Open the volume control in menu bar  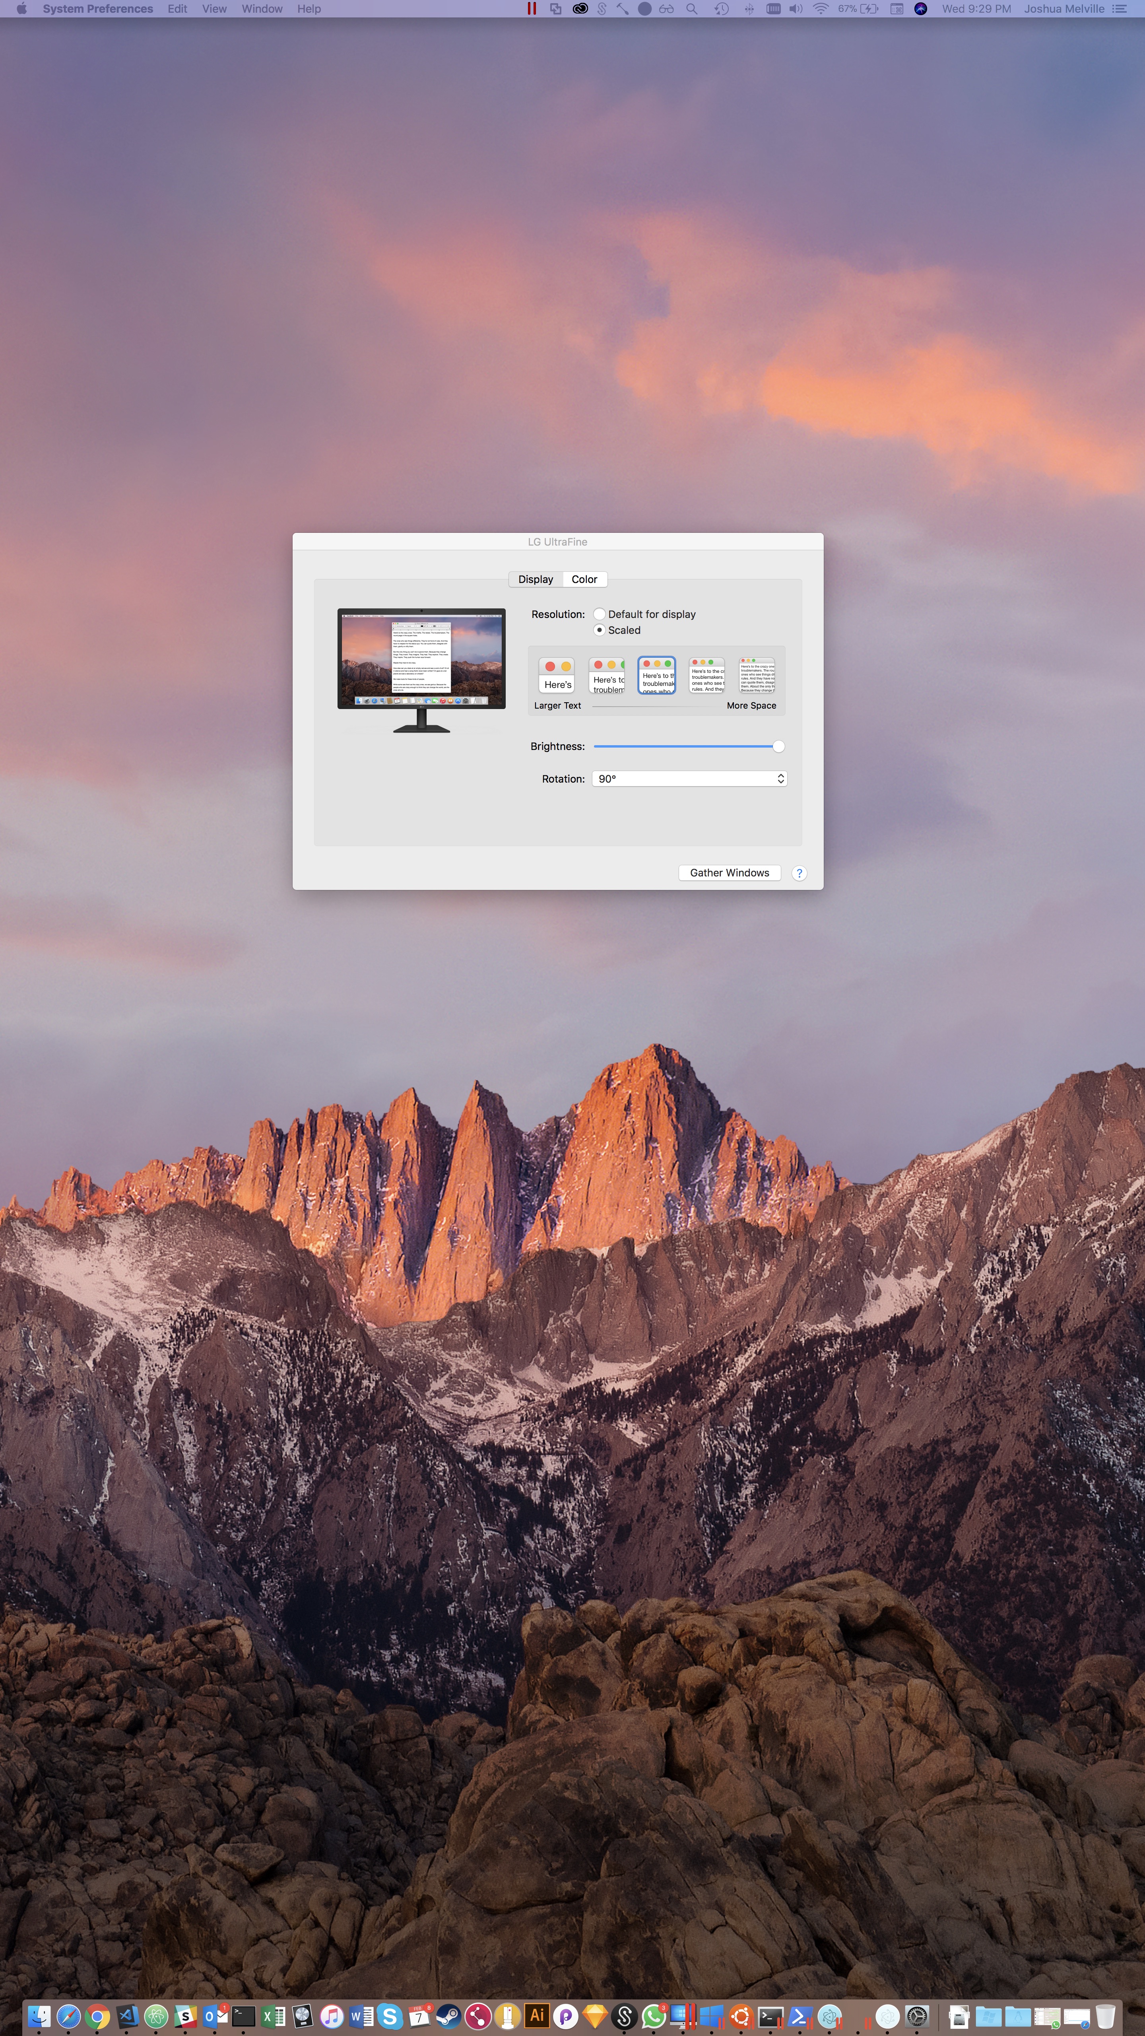(796, 9)
